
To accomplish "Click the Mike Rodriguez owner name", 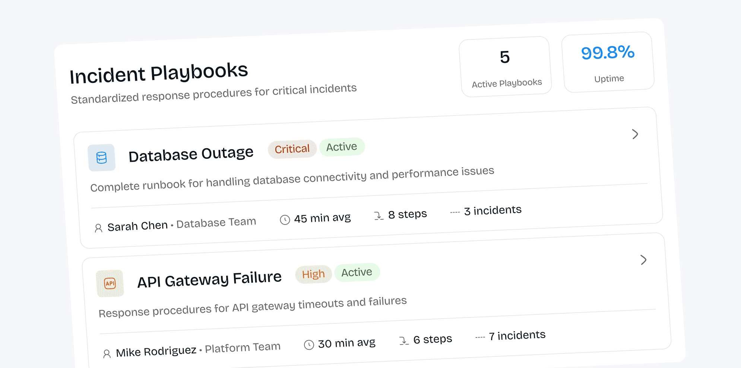I will tap(156, 351).
